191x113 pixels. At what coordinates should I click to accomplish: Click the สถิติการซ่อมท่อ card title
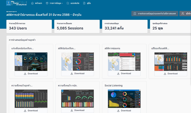(x=112, y=48)
